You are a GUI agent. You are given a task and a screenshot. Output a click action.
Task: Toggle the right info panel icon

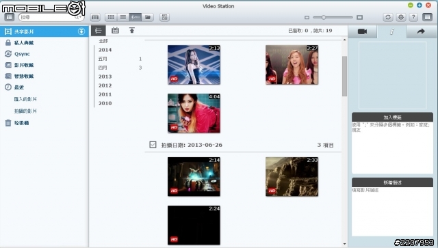(427, 17)
